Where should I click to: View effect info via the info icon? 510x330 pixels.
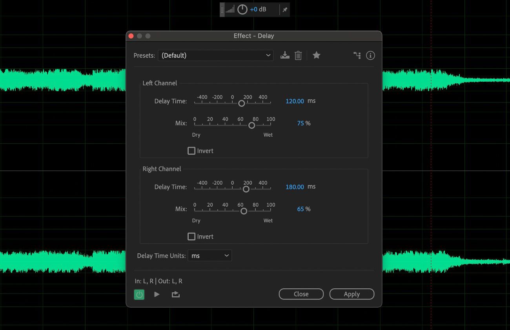point(370,55)
